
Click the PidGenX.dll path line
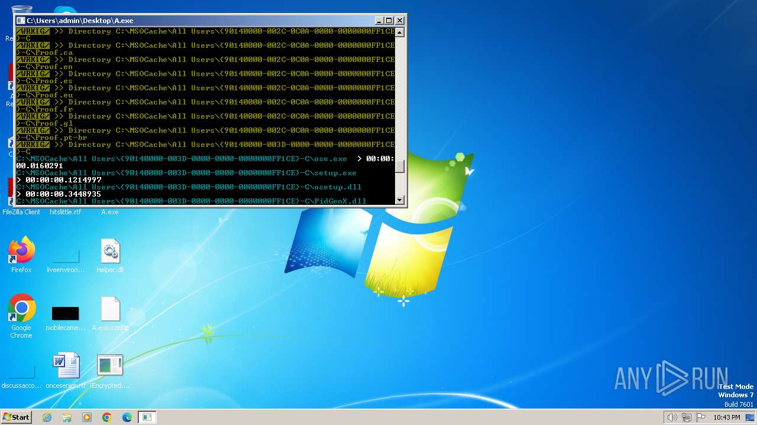pyautogui.click(x=192, y=201)
